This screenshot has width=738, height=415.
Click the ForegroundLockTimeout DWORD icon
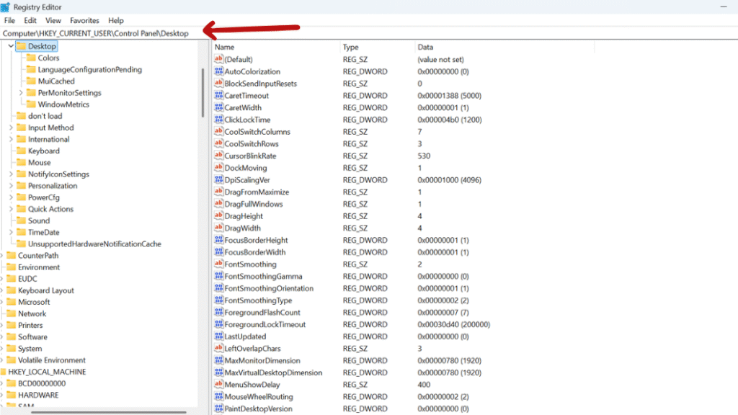218,324
